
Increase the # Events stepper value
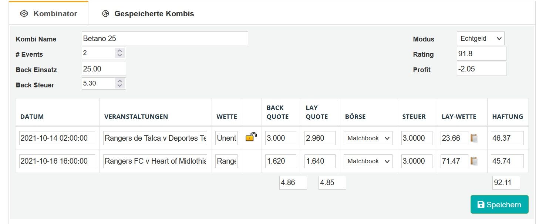(x=119, y=51)
